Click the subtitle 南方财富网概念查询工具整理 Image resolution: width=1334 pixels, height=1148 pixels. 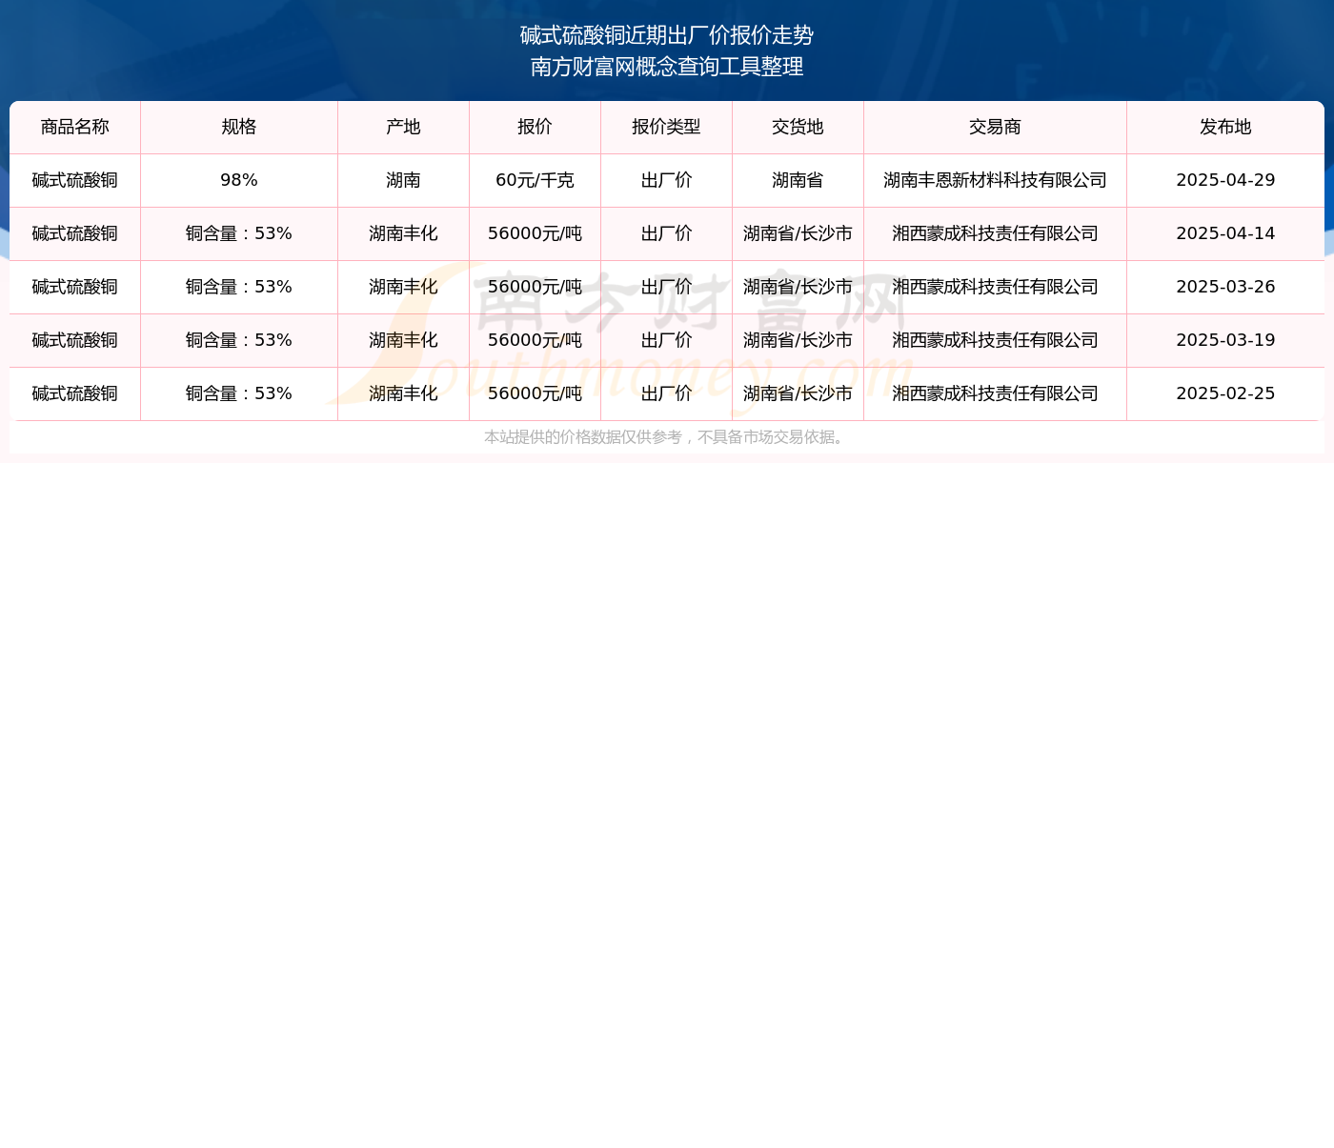(x=667, y=67)
